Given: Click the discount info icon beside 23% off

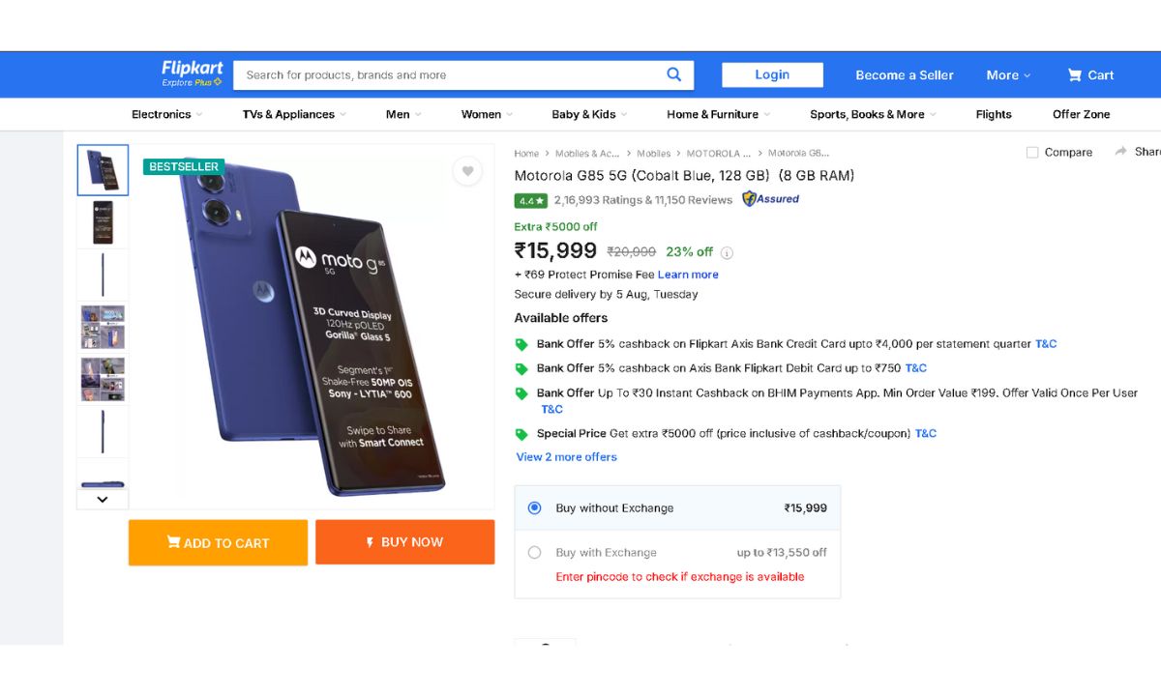Looking at the screenshot, I should (727, 253).
